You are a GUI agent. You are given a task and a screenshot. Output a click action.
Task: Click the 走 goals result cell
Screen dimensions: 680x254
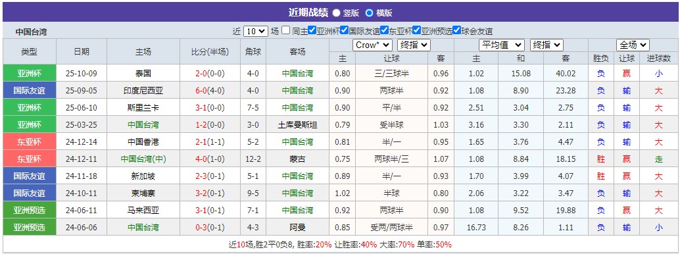coord(659,159)
